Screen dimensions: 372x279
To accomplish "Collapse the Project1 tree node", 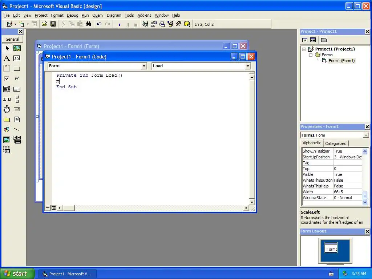I will click(x=304, y=49).
